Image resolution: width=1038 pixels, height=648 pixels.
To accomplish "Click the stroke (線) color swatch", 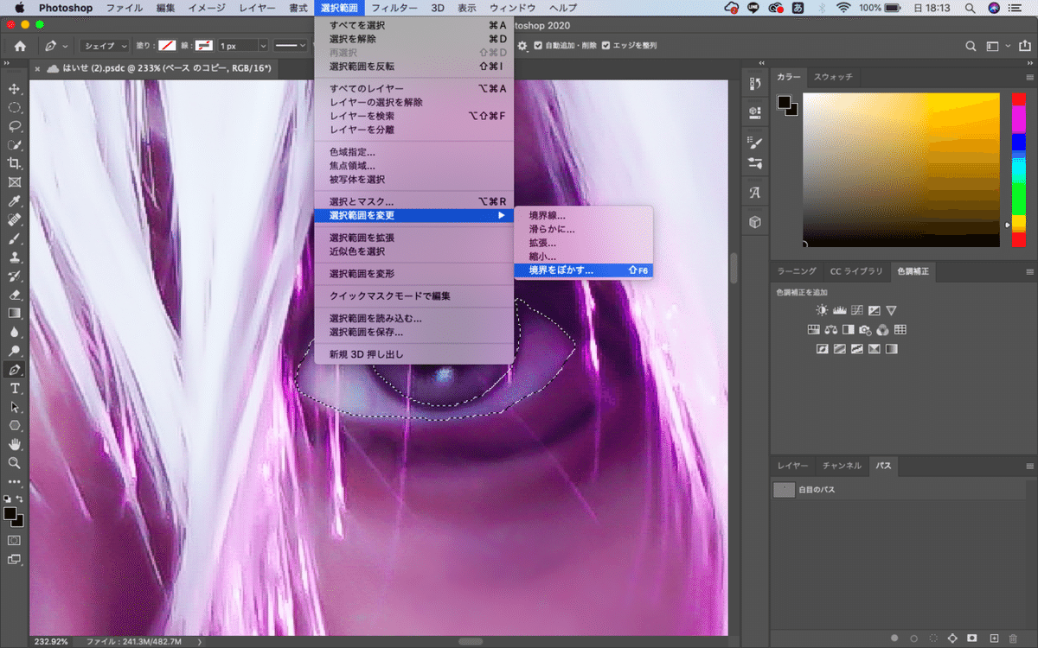I will [x=204, y=46].
